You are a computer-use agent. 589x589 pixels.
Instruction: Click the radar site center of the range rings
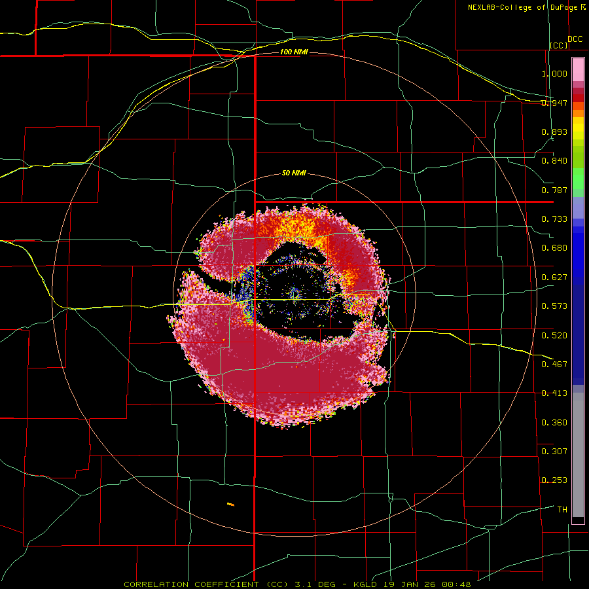click(294, 295)
